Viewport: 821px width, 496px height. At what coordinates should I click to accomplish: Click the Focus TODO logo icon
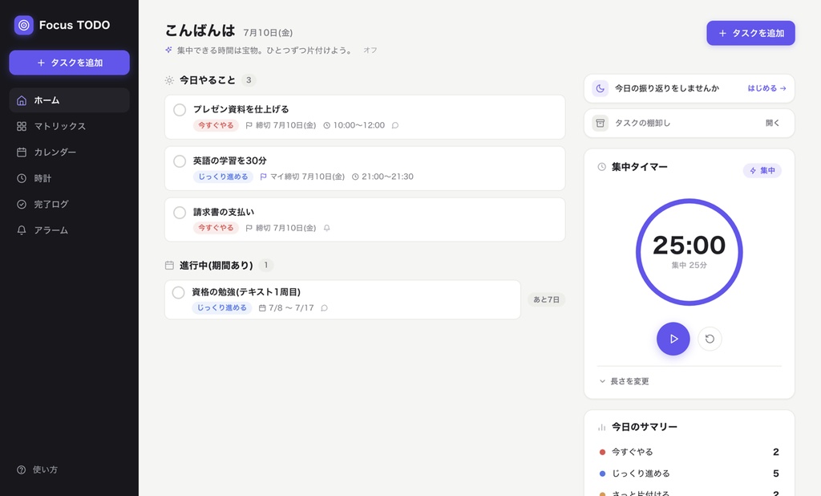(23, 25)
